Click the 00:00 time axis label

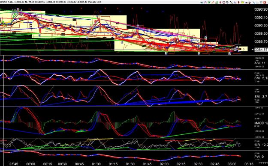click(30, 164)
